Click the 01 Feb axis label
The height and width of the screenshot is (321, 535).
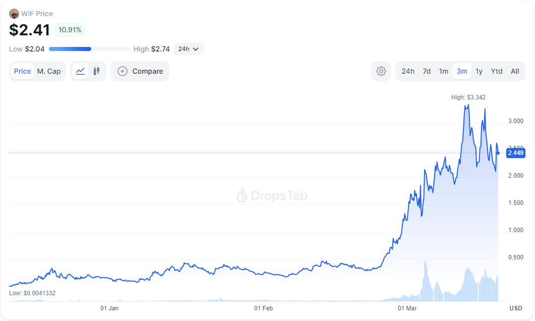coord(263,308)
